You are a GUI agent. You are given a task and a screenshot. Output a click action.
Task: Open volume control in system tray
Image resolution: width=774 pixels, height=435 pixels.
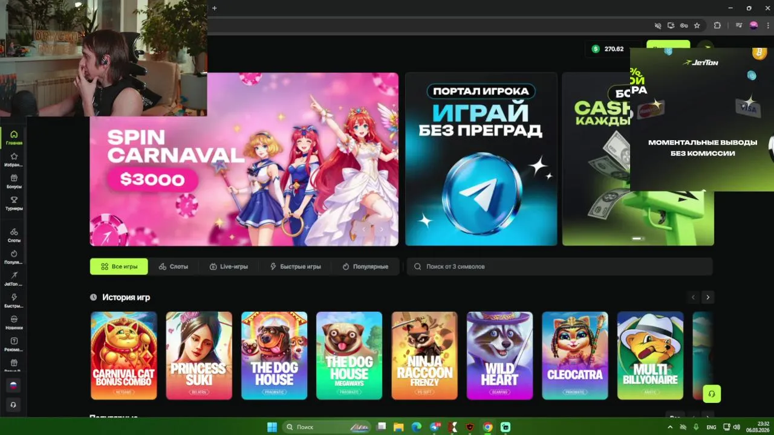[x=737, y=427]
